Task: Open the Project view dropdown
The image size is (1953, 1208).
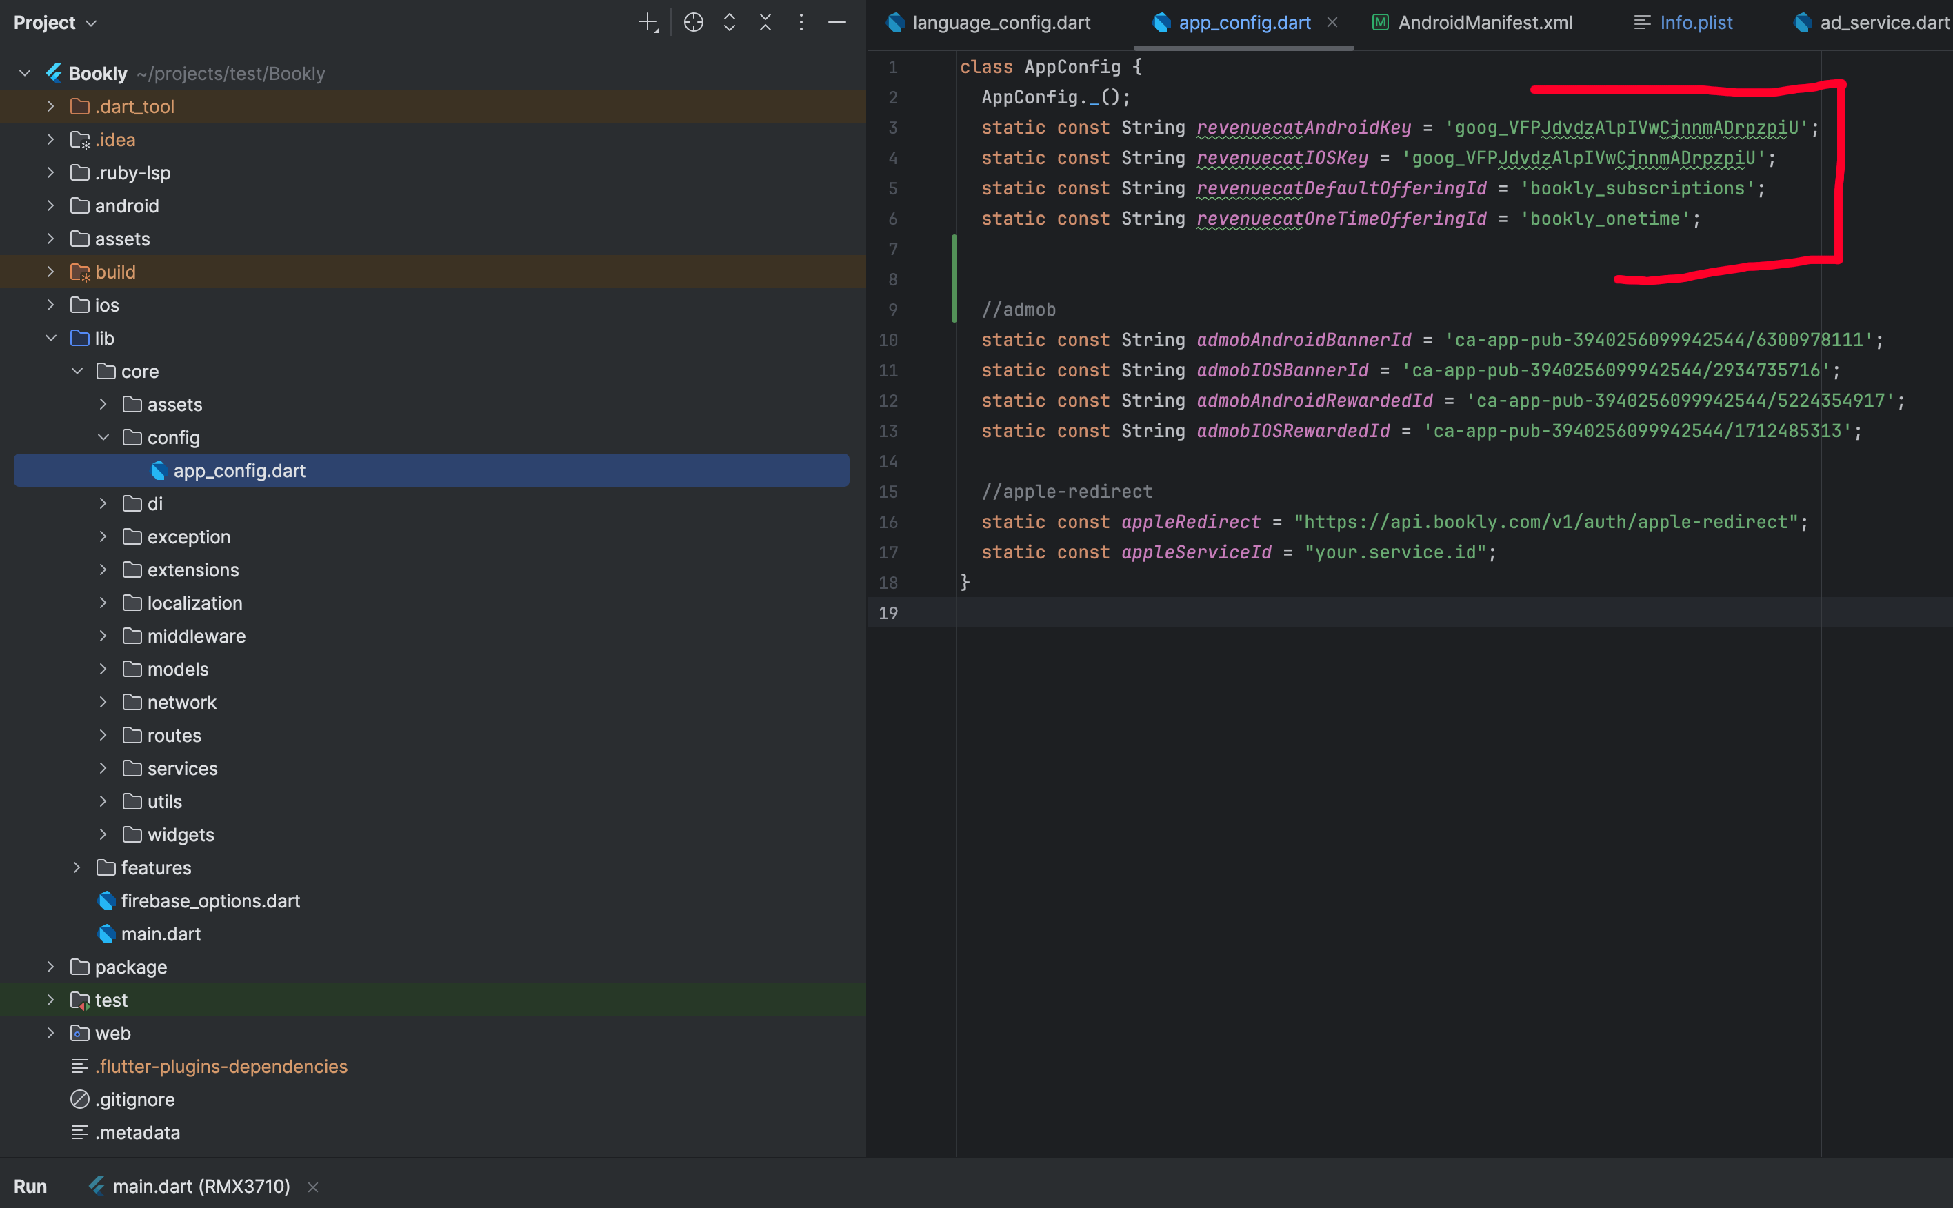Action: click(55, 22)
